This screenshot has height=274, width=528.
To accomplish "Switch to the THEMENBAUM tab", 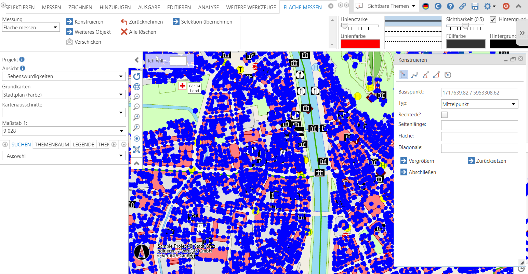I will (52, 145).
